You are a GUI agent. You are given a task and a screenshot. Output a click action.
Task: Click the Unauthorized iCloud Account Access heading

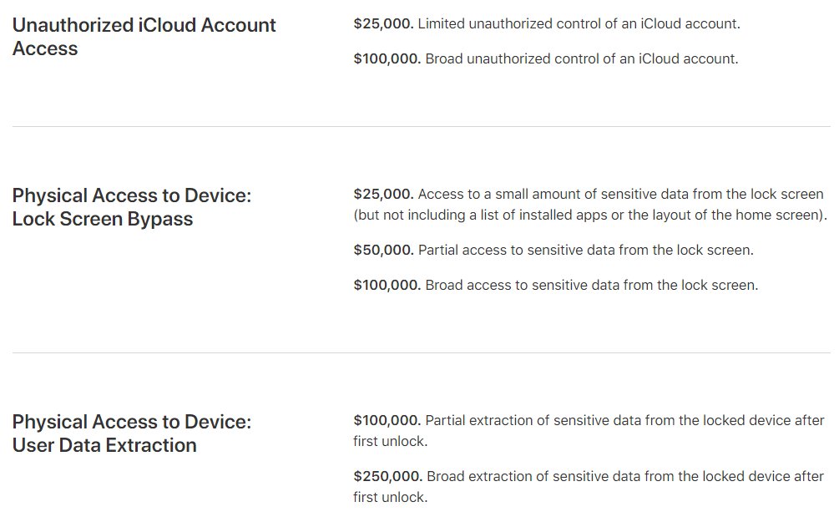pyautogui.click(x=144, y=37)
